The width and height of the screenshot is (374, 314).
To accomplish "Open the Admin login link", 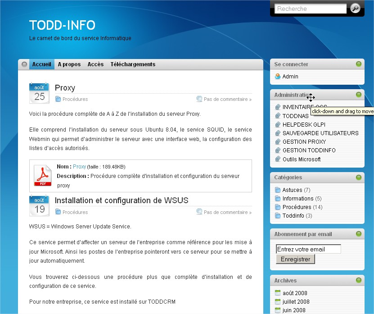I will (290, 77).
